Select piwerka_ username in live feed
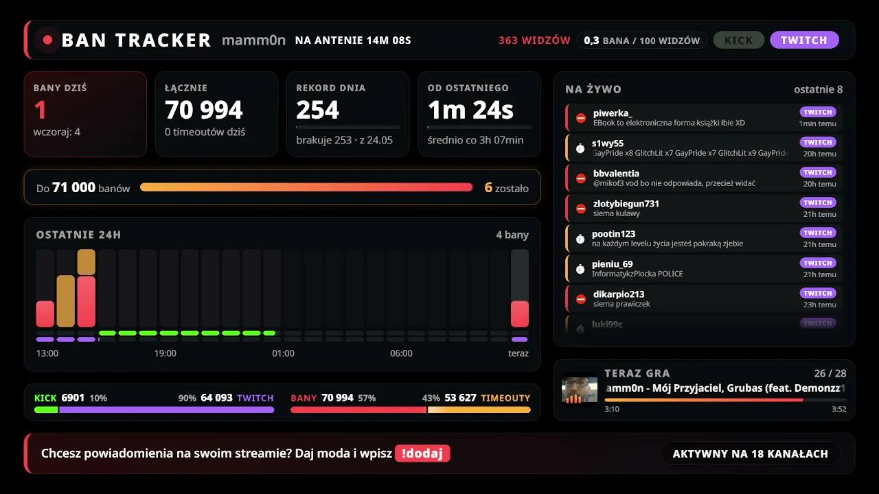This screenshot has height=494, width=879. [x=613, y=113]
